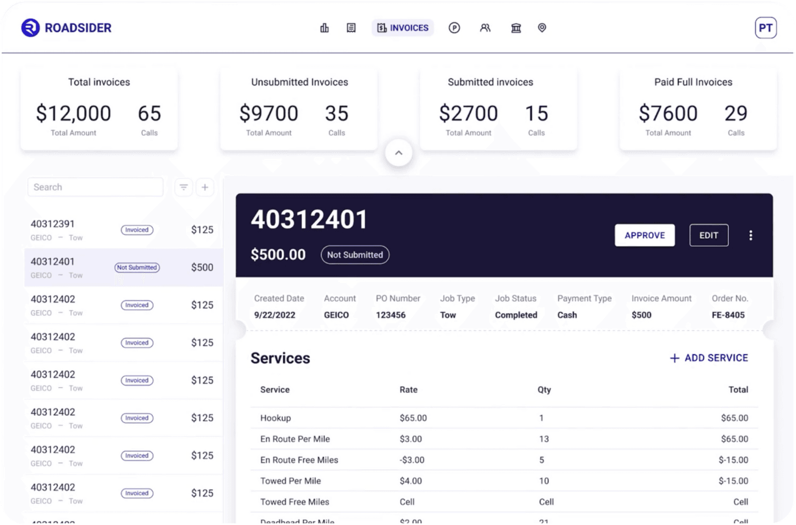Click the location pin icon in the navbar
796x525 pixels.
[542, 28]
